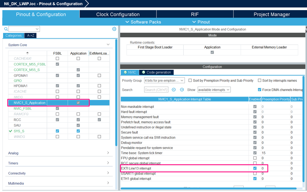The width and height of the screenshot is (307, 192).
Task: Enable FPU global interrupt checkbox
Action: tap(255, 158)
